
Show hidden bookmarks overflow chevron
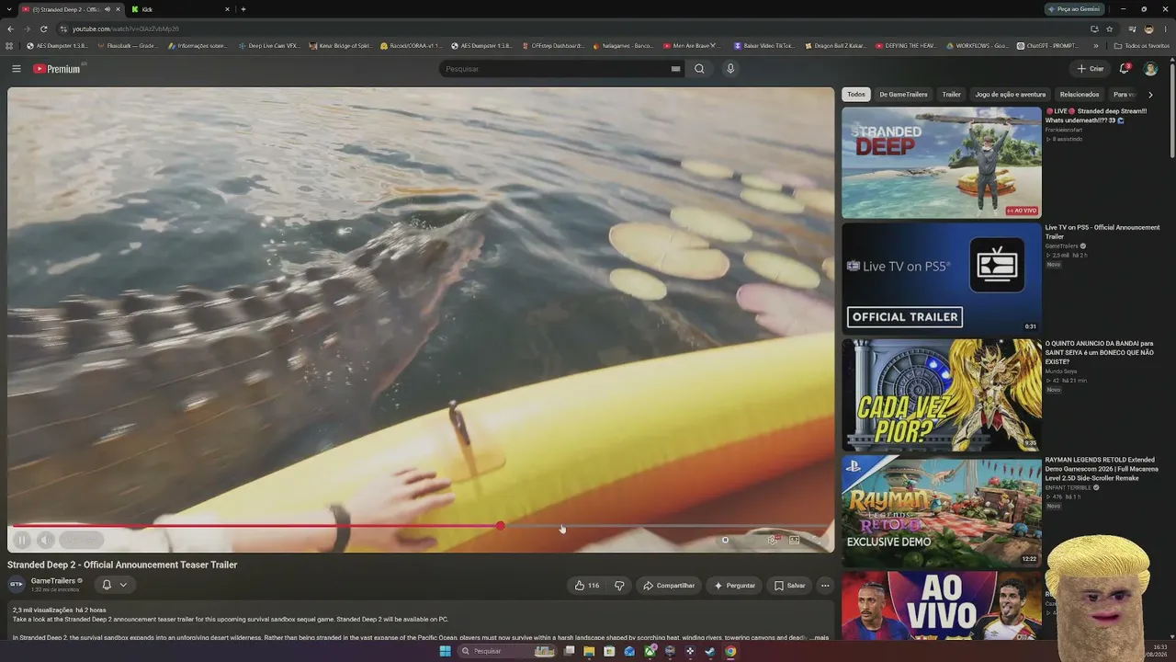pyautogui.click(x=1095, y=45)
